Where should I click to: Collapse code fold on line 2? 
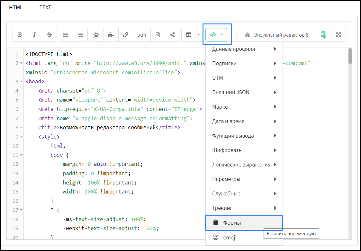[x=22, y=63]
